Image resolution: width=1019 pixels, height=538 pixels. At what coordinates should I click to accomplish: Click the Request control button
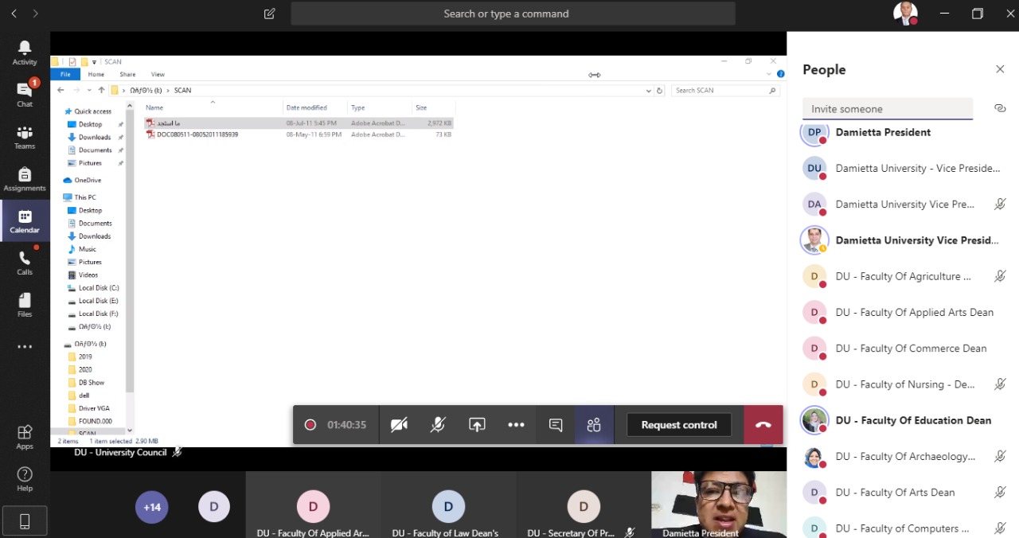coord(679,425)
